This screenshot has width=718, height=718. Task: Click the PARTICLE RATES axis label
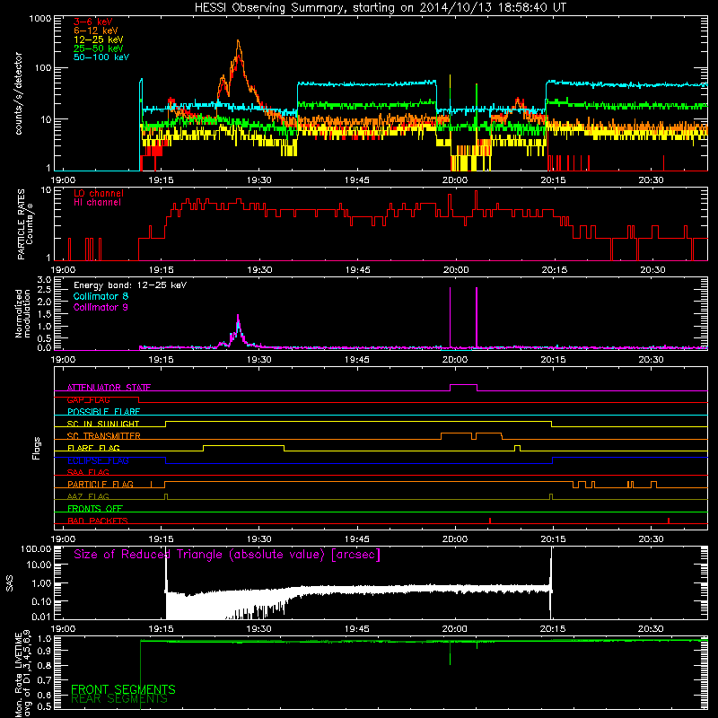[x=25, y=224]
